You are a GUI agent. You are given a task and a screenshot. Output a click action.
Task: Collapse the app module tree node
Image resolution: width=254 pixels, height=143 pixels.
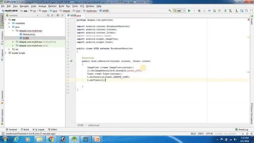[x=6, y=19]
